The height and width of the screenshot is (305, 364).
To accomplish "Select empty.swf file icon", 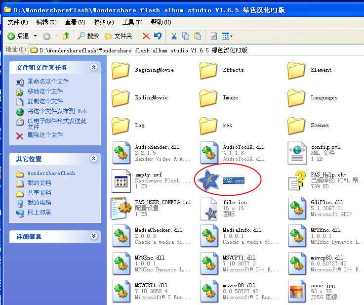I will pyautogui.click(x=121, y=181).
